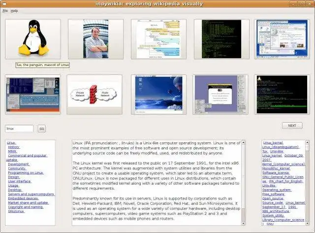Open the Design section link

click(14, 177)
